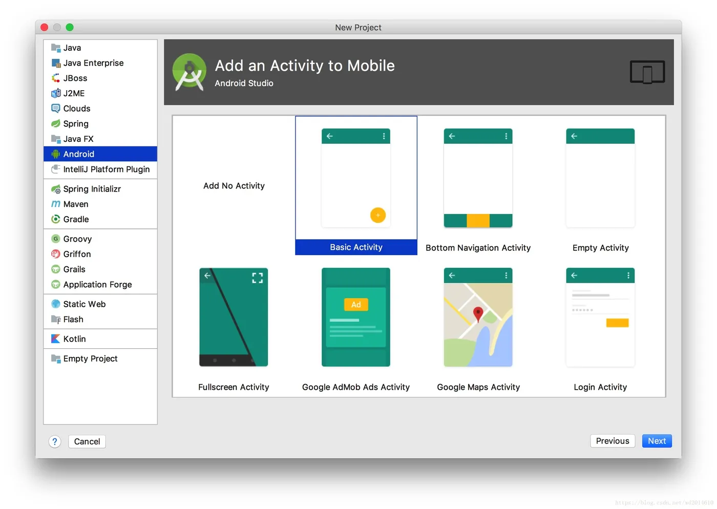Viewport: 717px width, 509px height.
Task: Click the IntelliJ Platform Plugin icon
Action: [56, 169]
